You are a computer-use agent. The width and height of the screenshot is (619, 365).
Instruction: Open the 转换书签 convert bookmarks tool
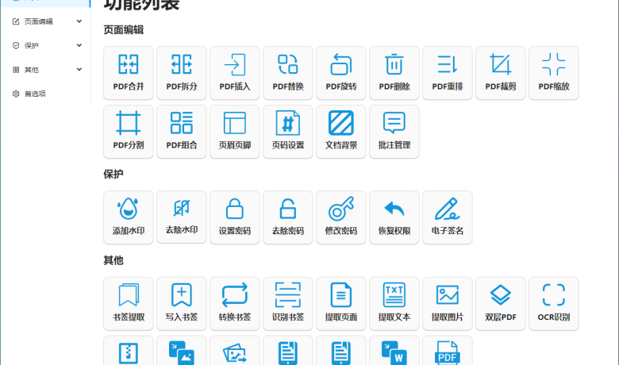click(234, 303)
